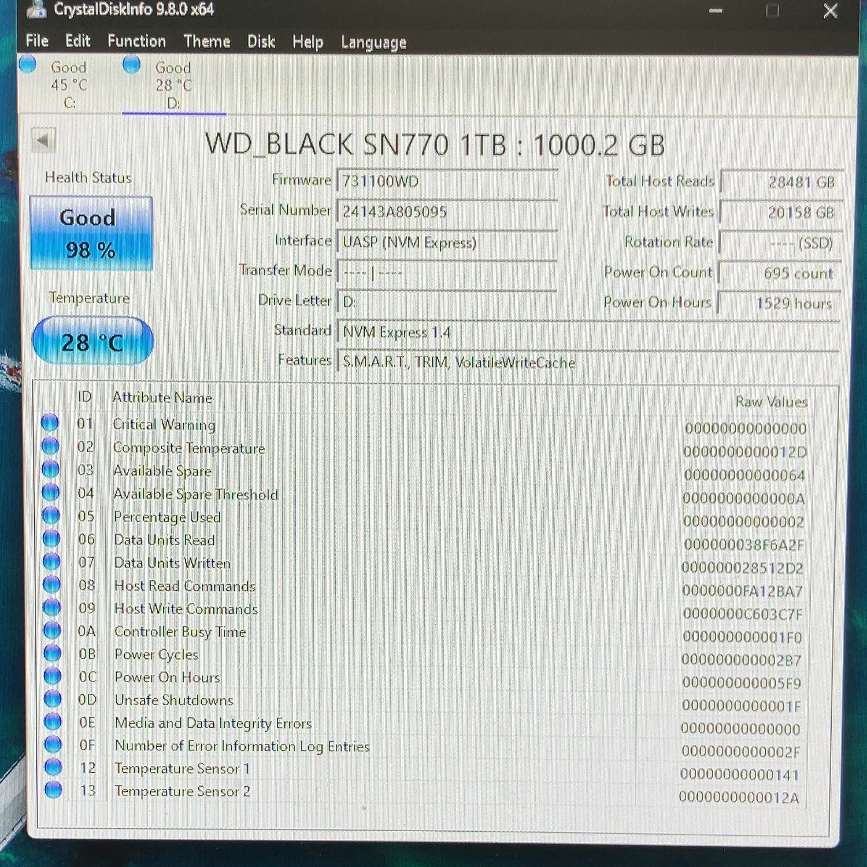Click status orb of Temperature Sensor 2 row
Viewport: 867px width, 867px height.
click(53, 790)
